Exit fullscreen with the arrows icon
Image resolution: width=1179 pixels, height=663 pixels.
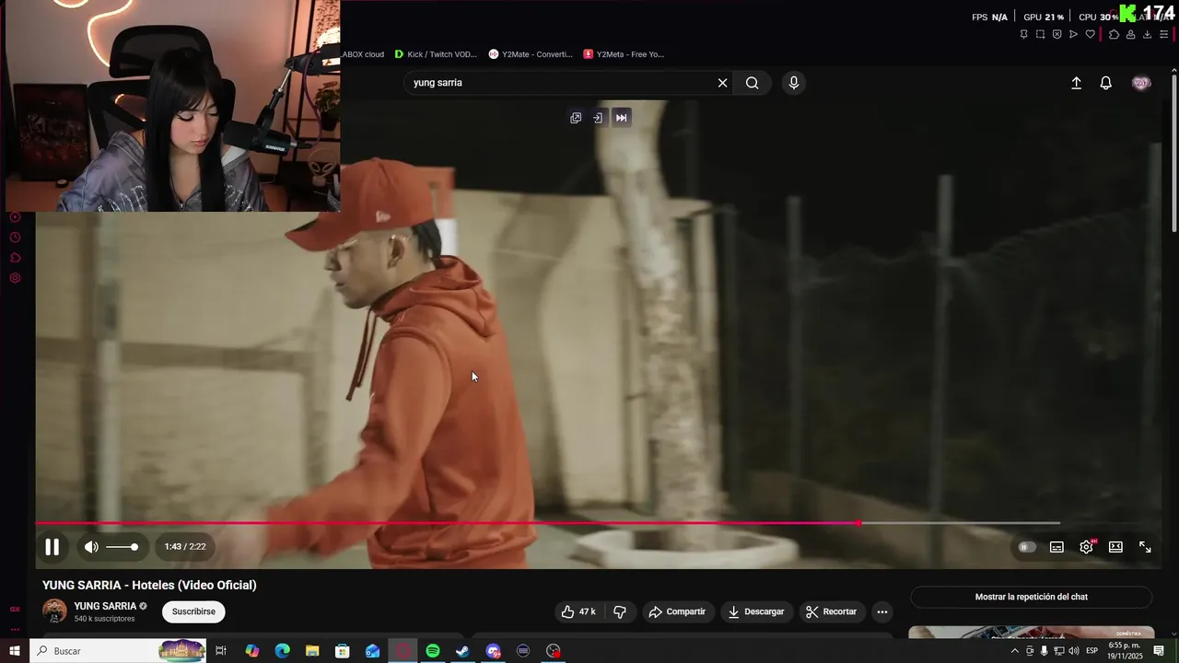1145,547
